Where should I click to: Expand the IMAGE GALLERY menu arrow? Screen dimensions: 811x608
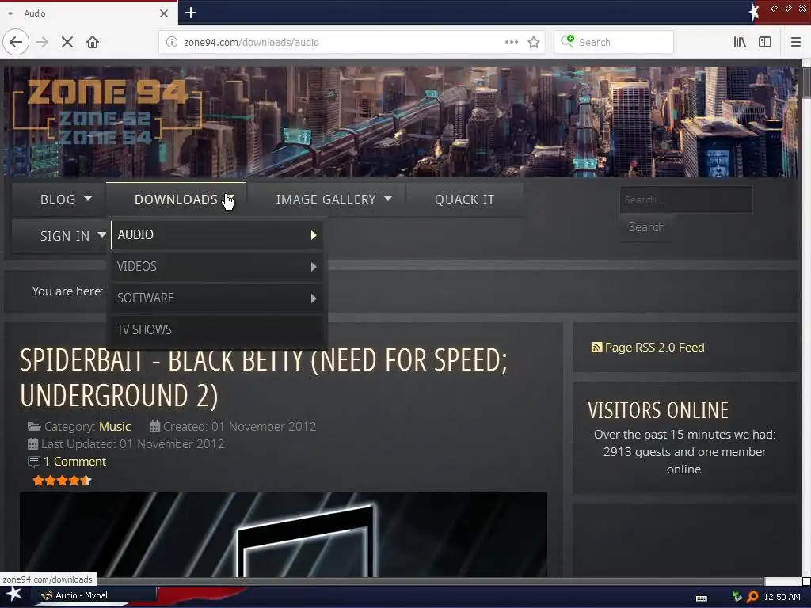click(x=388, y=199)
